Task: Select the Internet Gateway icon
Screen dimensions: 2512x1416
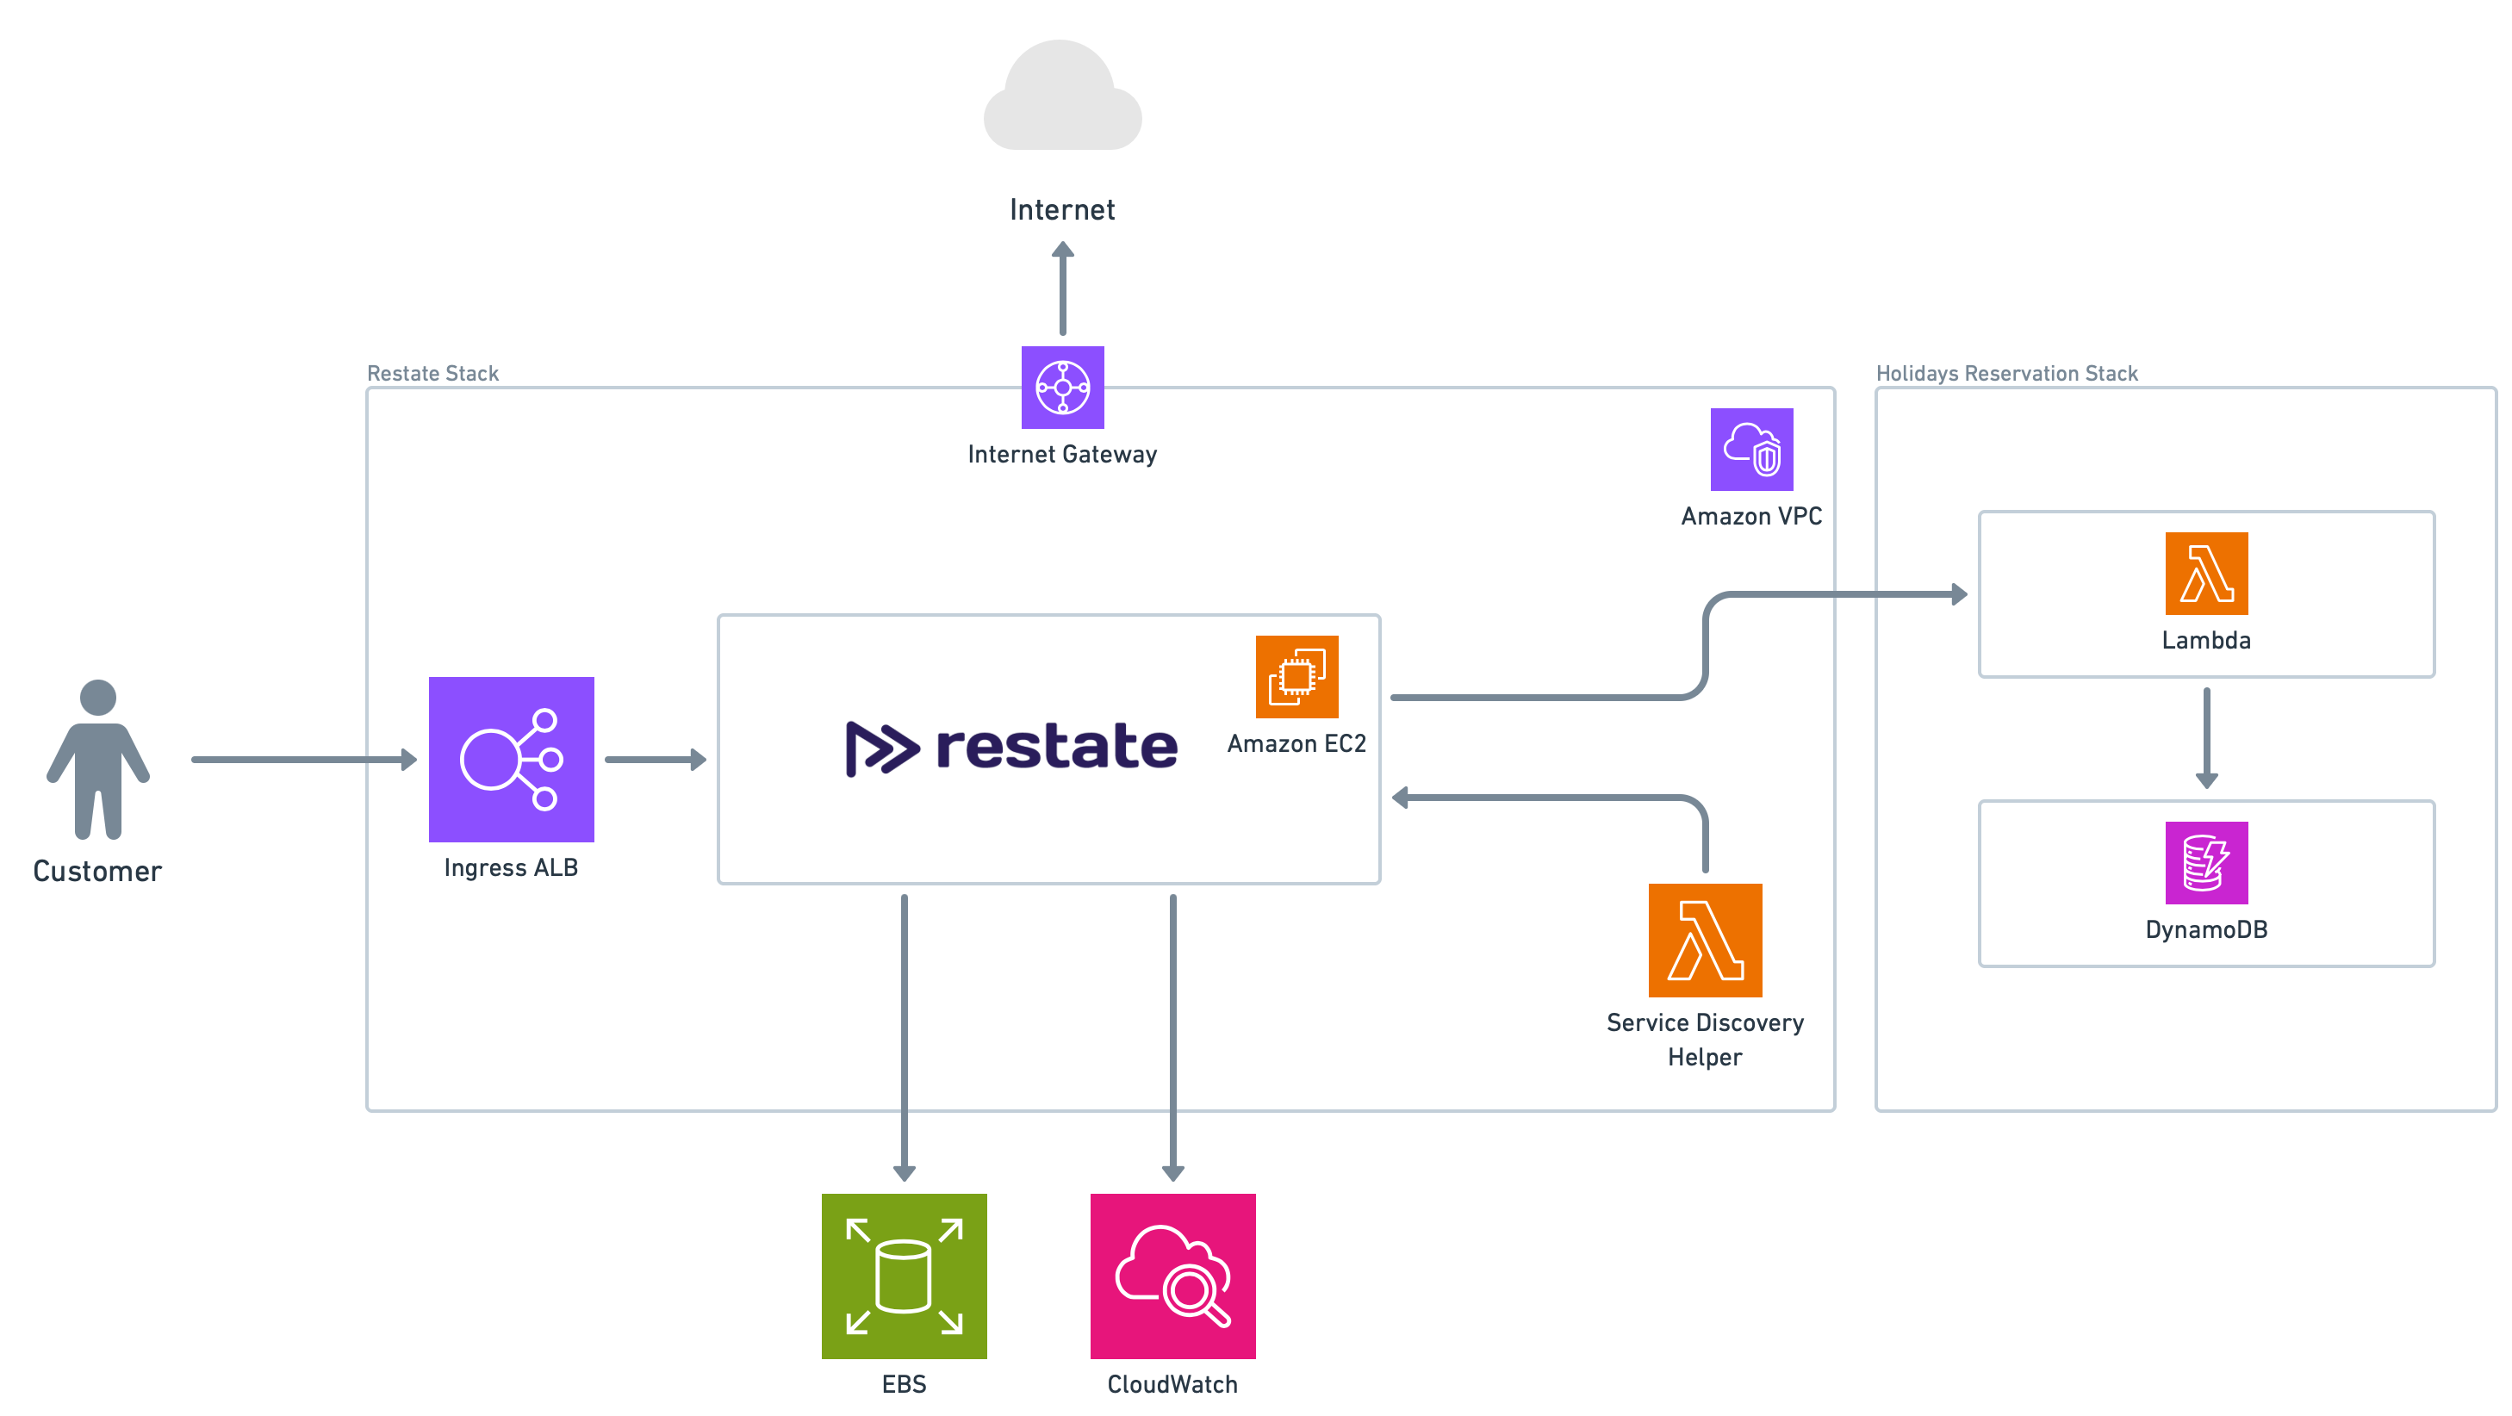Action: click(1062, 387)
